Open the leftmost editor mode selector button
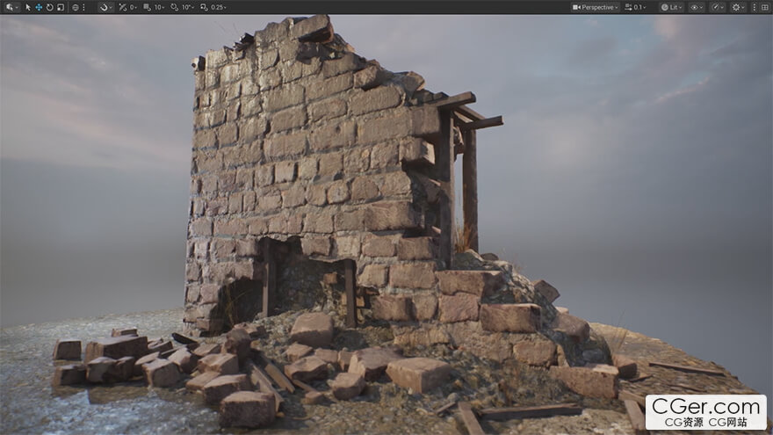Screen dimensions: 773x435 point(10,7)
